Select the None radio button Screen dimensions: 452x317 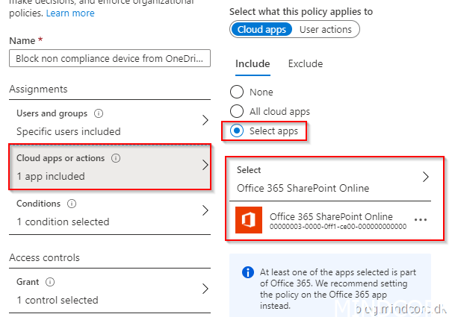point(237,92)
